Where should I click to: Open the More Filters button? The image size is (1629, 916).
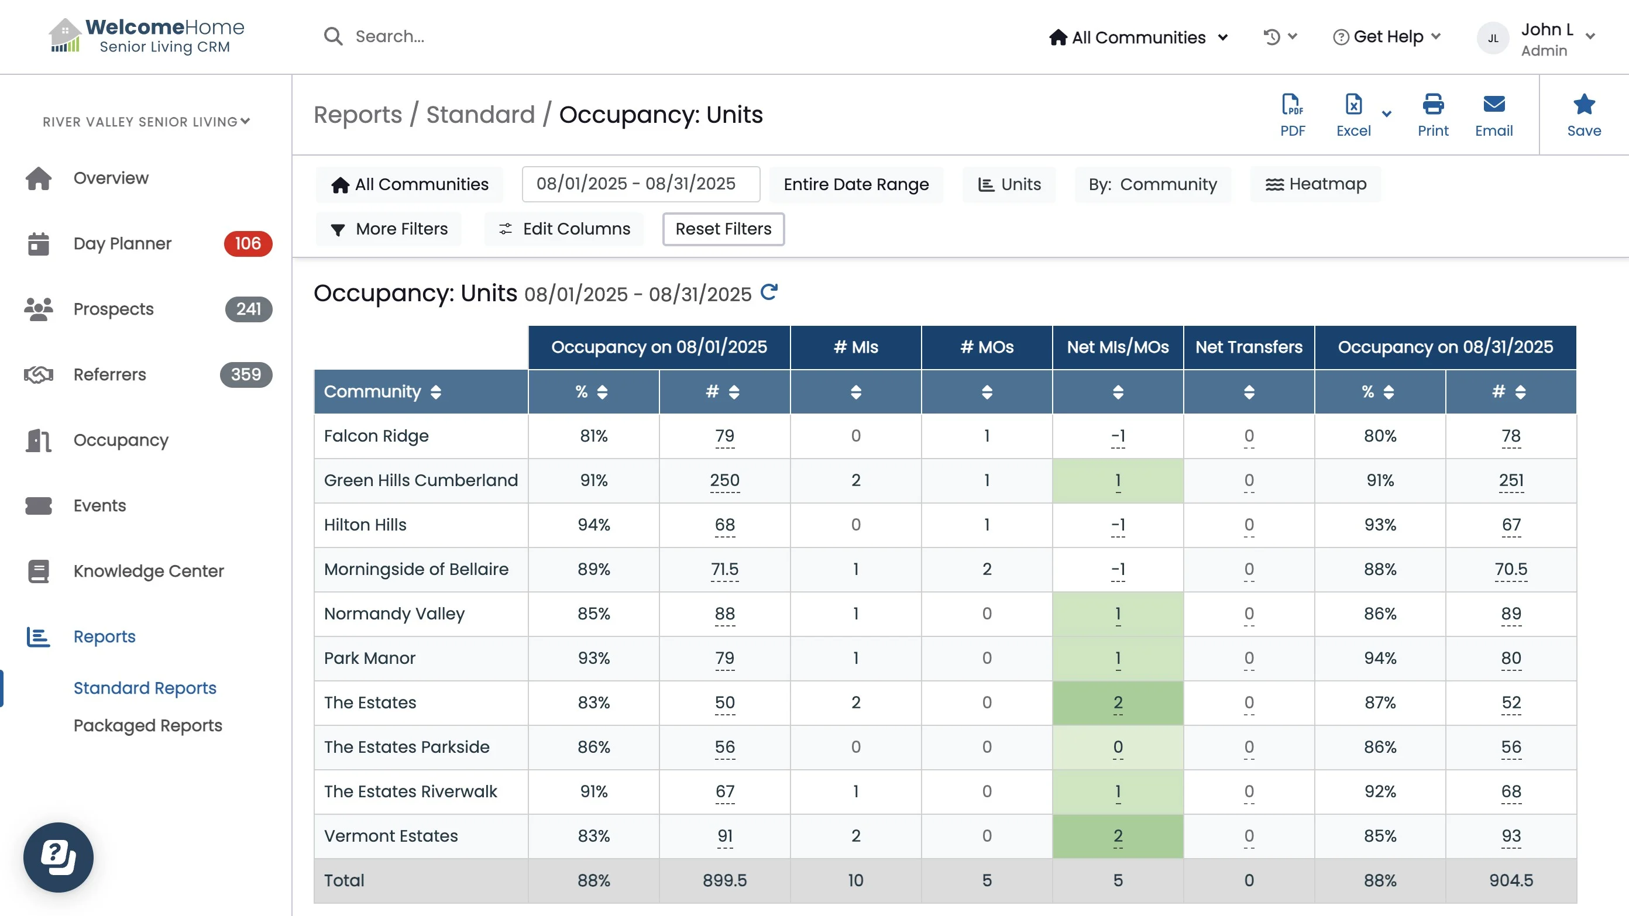coord(389,229)
